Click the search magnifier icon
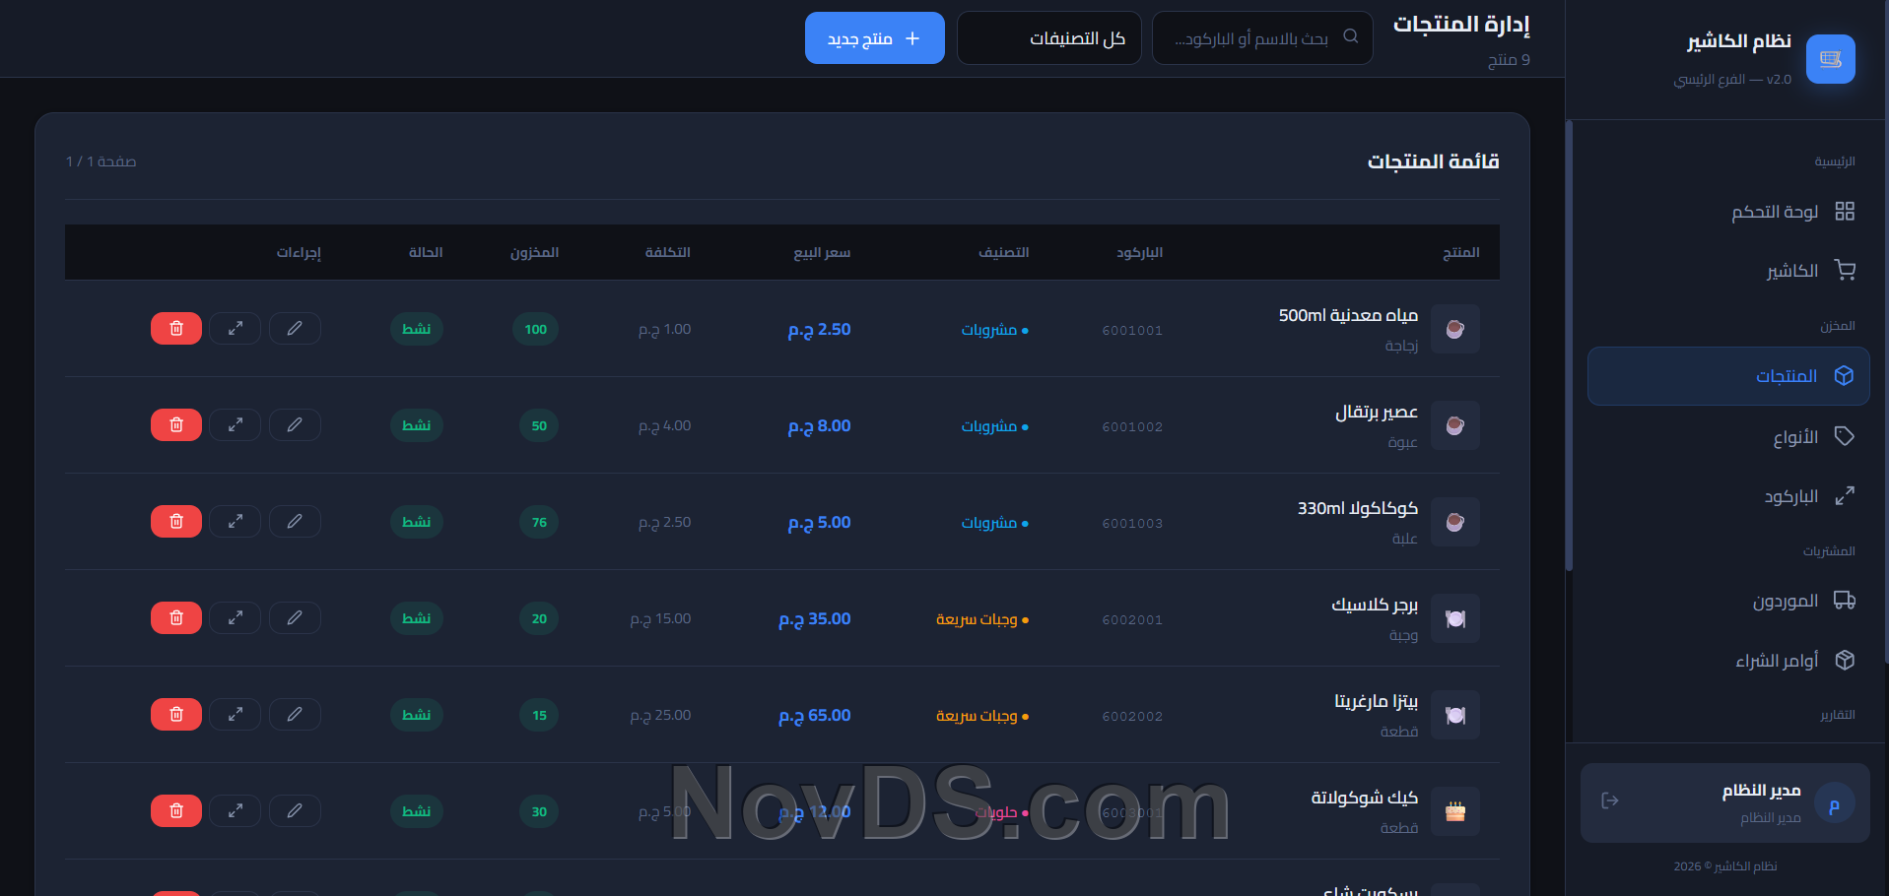Viewport: 1889px width, 896px height. 1351,37
